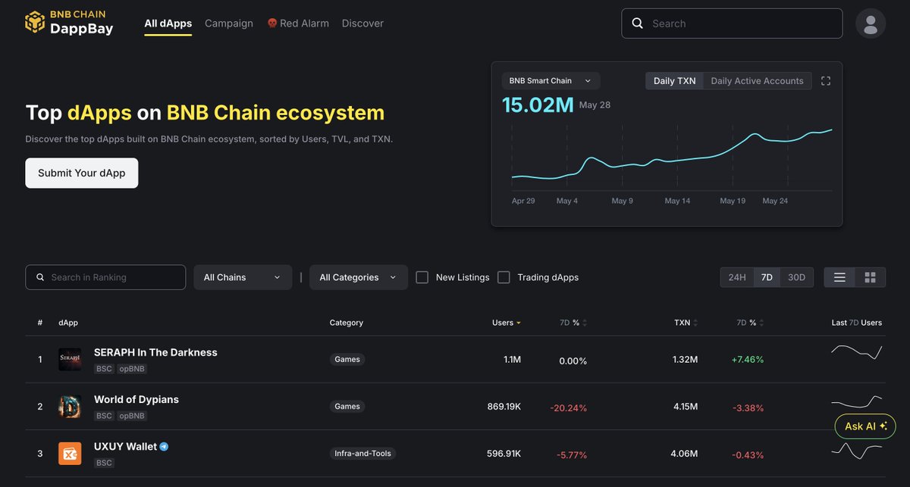Viewport: 910px width, 487px height.
Task: Click UXUY Wallet verified badge
Action: click(165, 447)
